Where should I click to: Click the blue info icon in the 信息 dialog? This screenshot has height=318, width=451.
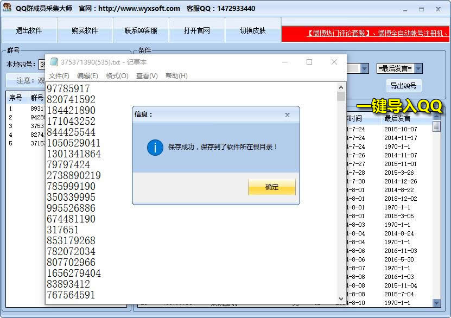(x=155, y=148)
